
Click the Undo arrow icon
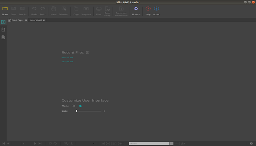click(x=34, y=9)
